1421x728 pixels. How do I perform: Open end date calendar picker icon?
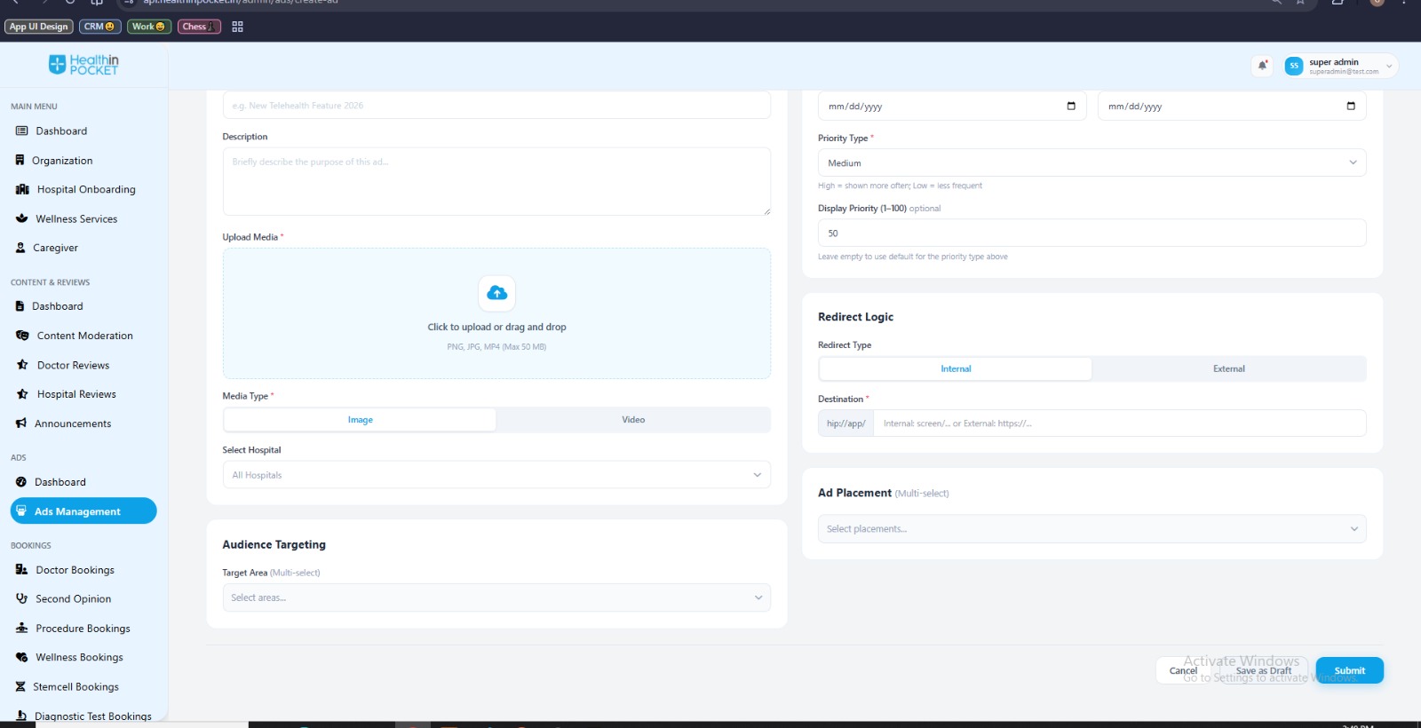[x=1351, y=106]
